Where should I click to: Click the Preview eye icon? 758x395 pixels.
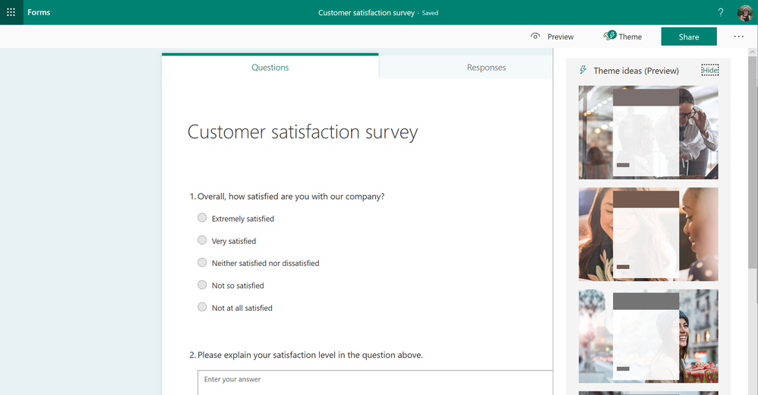point(535,36)
